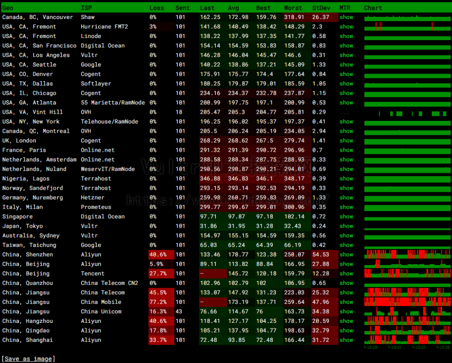452x363 pixels.
Task: Open MTR show link for Sandefjord Terrahost
Action: (346, 188)
